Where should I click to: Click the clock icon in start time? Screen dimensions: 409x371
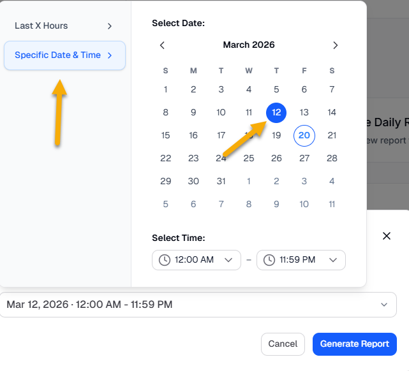click(164, 260)
